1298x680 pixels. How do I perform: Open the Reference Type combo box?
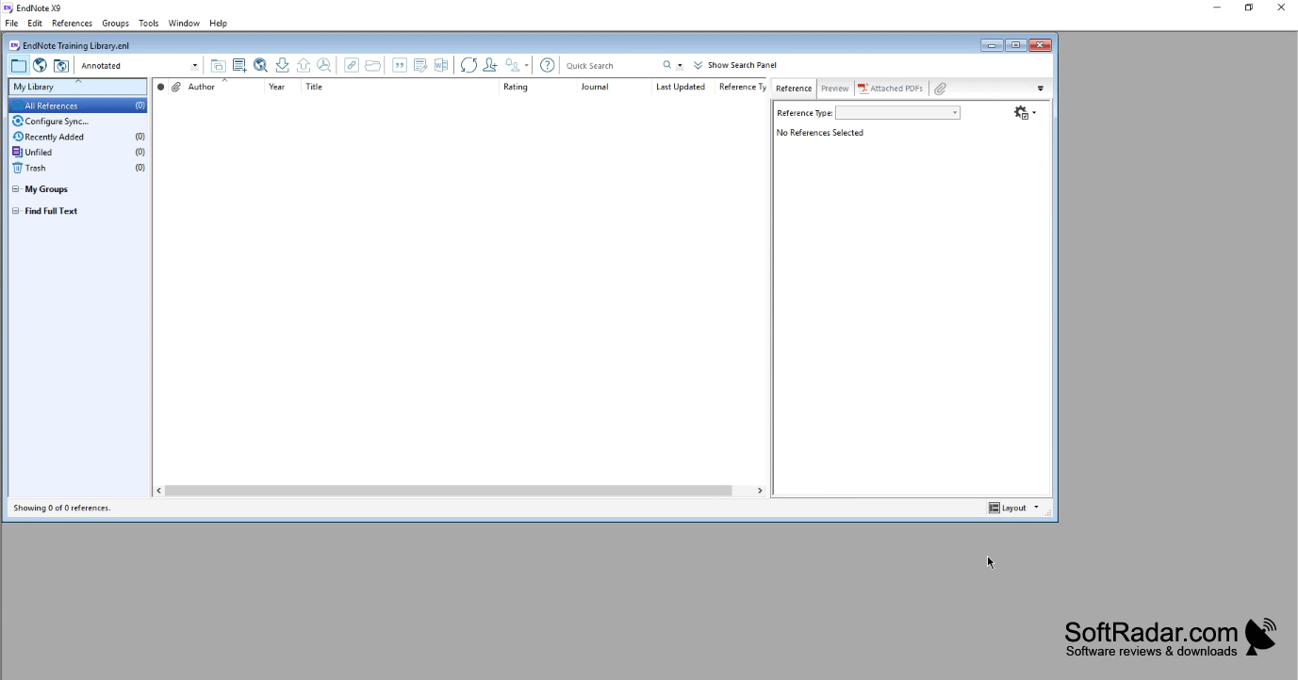(x=897, y=113)
